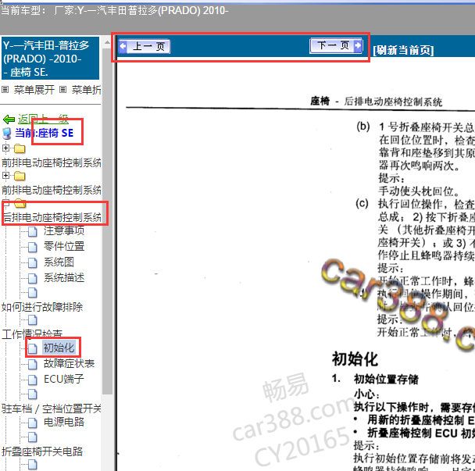Click the sidebar vertical scrollbar thumb
This screenshot has width=475, height=471.
107,221
